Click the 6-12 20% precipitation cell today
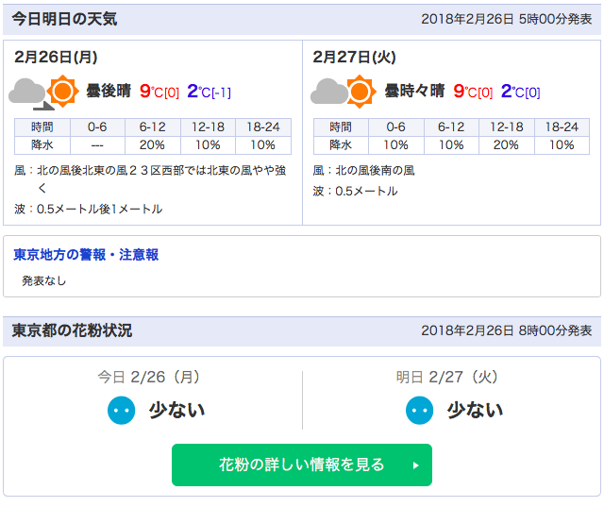604x507 pixels. coord(153,145)
